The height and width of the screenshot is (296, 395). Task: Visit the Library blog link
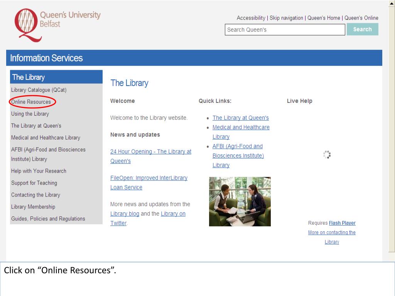click(x=125, y=214)
